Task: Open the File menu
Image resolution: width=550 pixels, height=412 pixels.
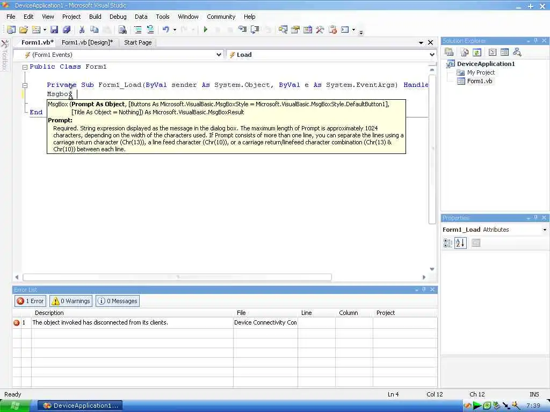Action: point(11,17)
